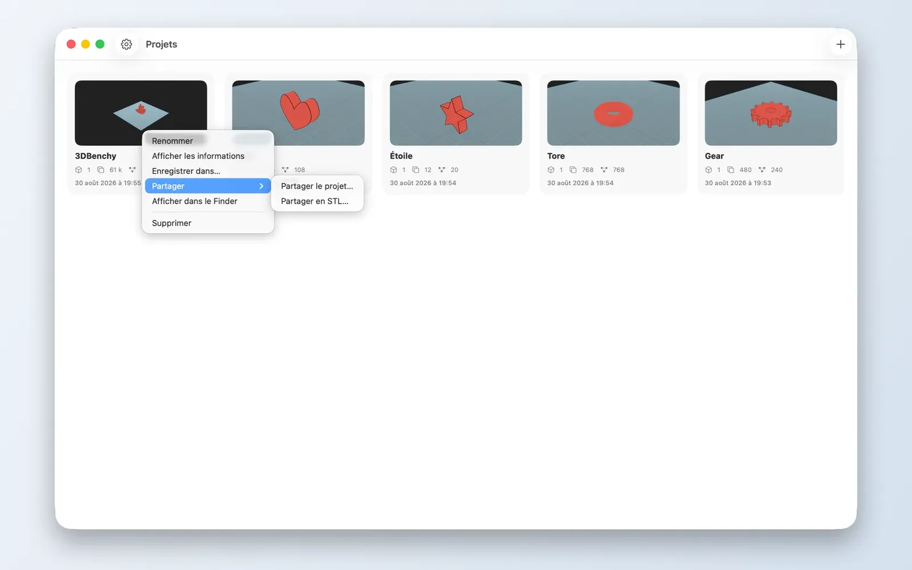Image resolution: width=912 pixels, height=570 pixels.
Task: Click the faces icon beside 12 in Étoile
Action: pos(416,170)
